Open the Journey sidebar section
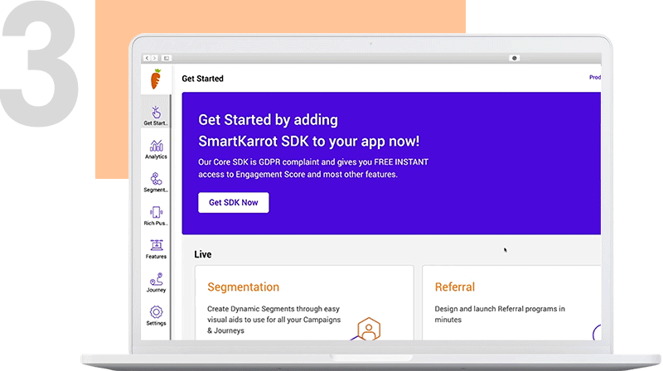Viewport: 663px width, 371px height. coord(156,282)
